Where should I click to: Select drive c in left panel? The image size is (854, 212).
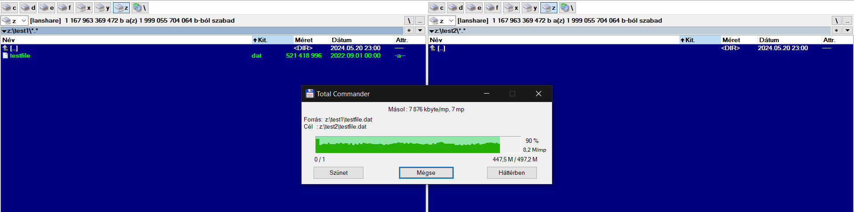[x=9, y=8]
